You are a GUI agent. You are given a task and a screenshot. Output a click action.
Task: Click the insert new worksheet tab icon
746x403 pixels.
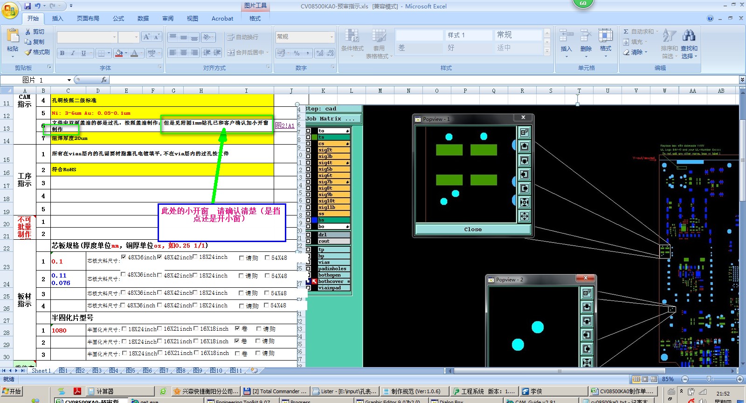pos(254,370)
